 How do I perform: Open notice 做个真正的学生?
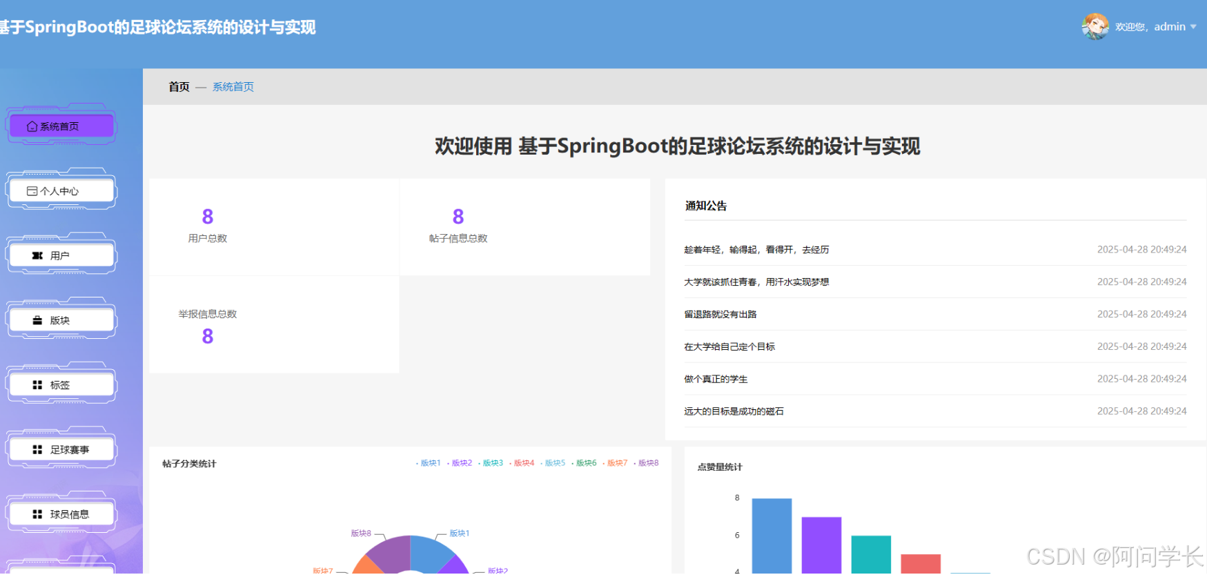pyautogui.click(x=716, y=379)
